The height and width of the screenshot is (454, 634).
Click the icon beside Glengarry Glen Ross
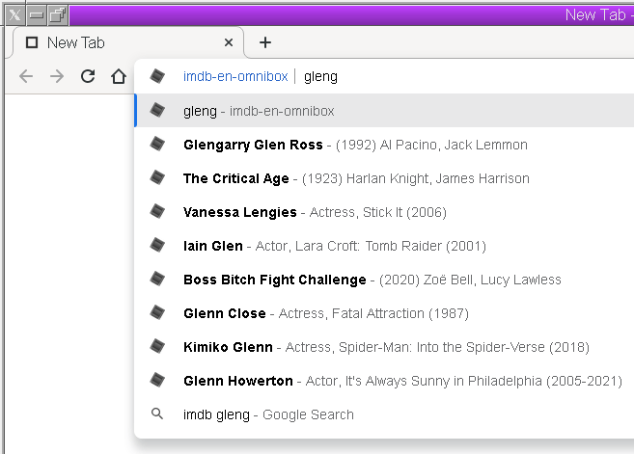pos(157,144)
